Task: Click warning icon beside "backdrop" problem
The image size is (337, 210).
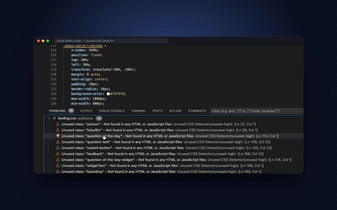Action: tap(58, 171)
